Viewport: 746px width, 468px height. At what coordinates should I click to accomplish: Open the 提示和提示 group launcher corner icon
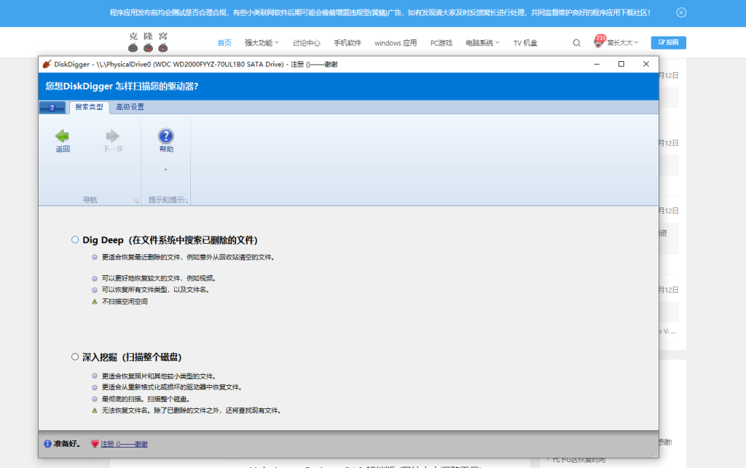[x=186, y=201]
